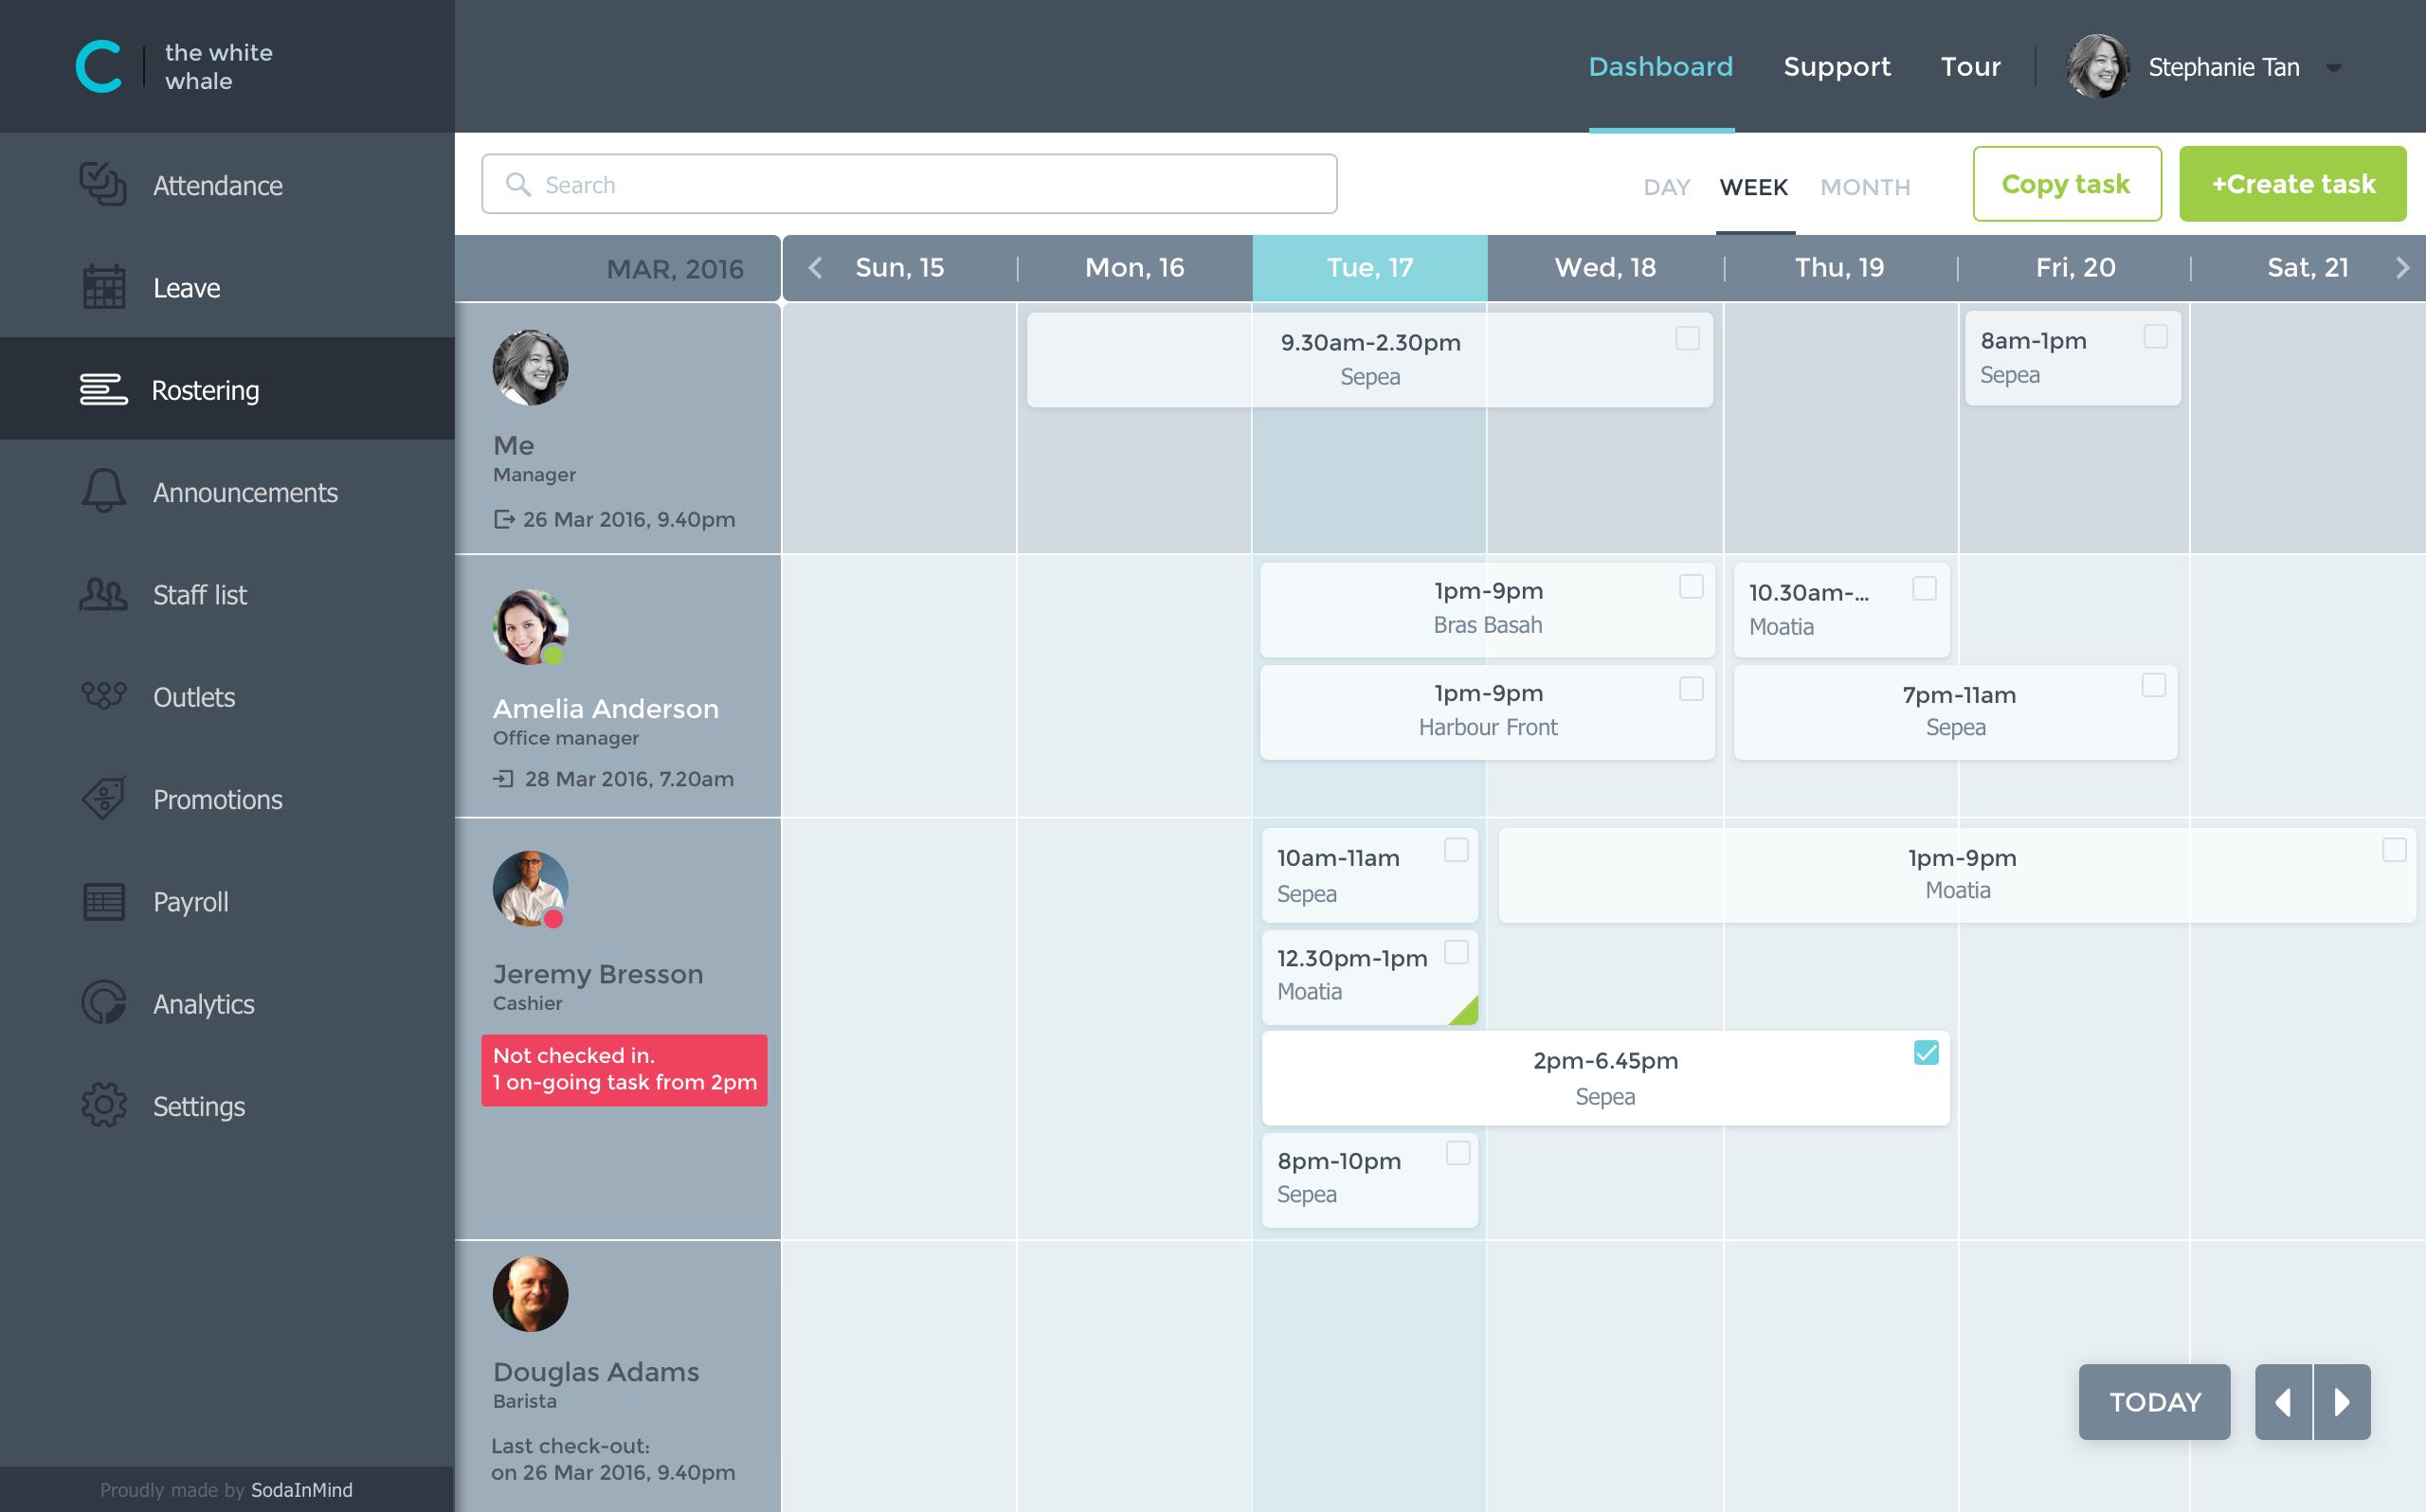The image size is (2426, 1512).
Task: Check the 8am-1pm Sepea task checkbox
Action: pos(2155,337)
